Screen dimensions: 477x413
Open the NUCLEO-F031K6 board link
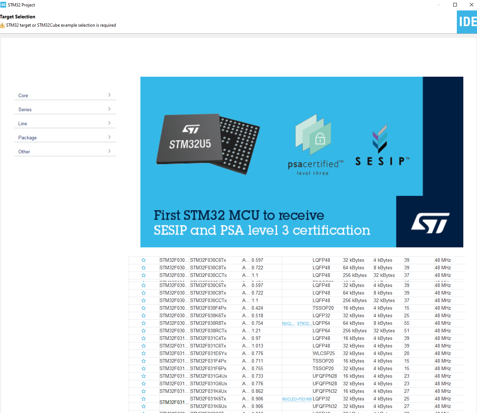(297, 399)
